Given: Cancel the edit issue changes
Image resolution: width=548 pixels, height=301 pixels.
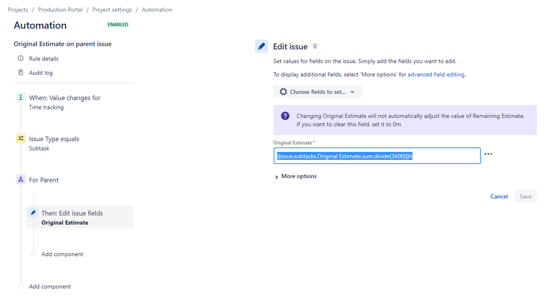Looking at the screenshot, I should (x=499, y=196).
